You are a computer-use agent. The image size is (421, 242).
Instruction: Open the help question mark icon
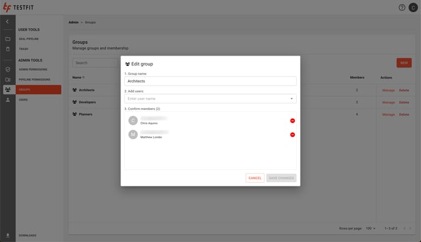(401, 7)
